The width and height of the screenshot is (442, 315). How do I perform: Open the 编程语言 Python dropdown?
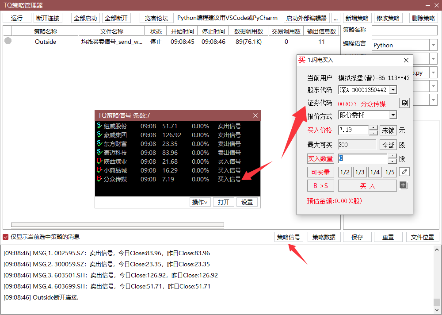(x=433, y=45)
